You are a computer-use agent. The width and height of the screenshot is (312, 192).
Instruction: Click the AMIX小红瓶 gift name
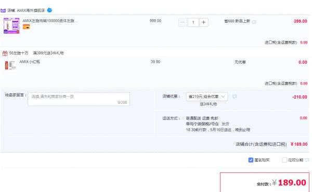tap(30, 62)
